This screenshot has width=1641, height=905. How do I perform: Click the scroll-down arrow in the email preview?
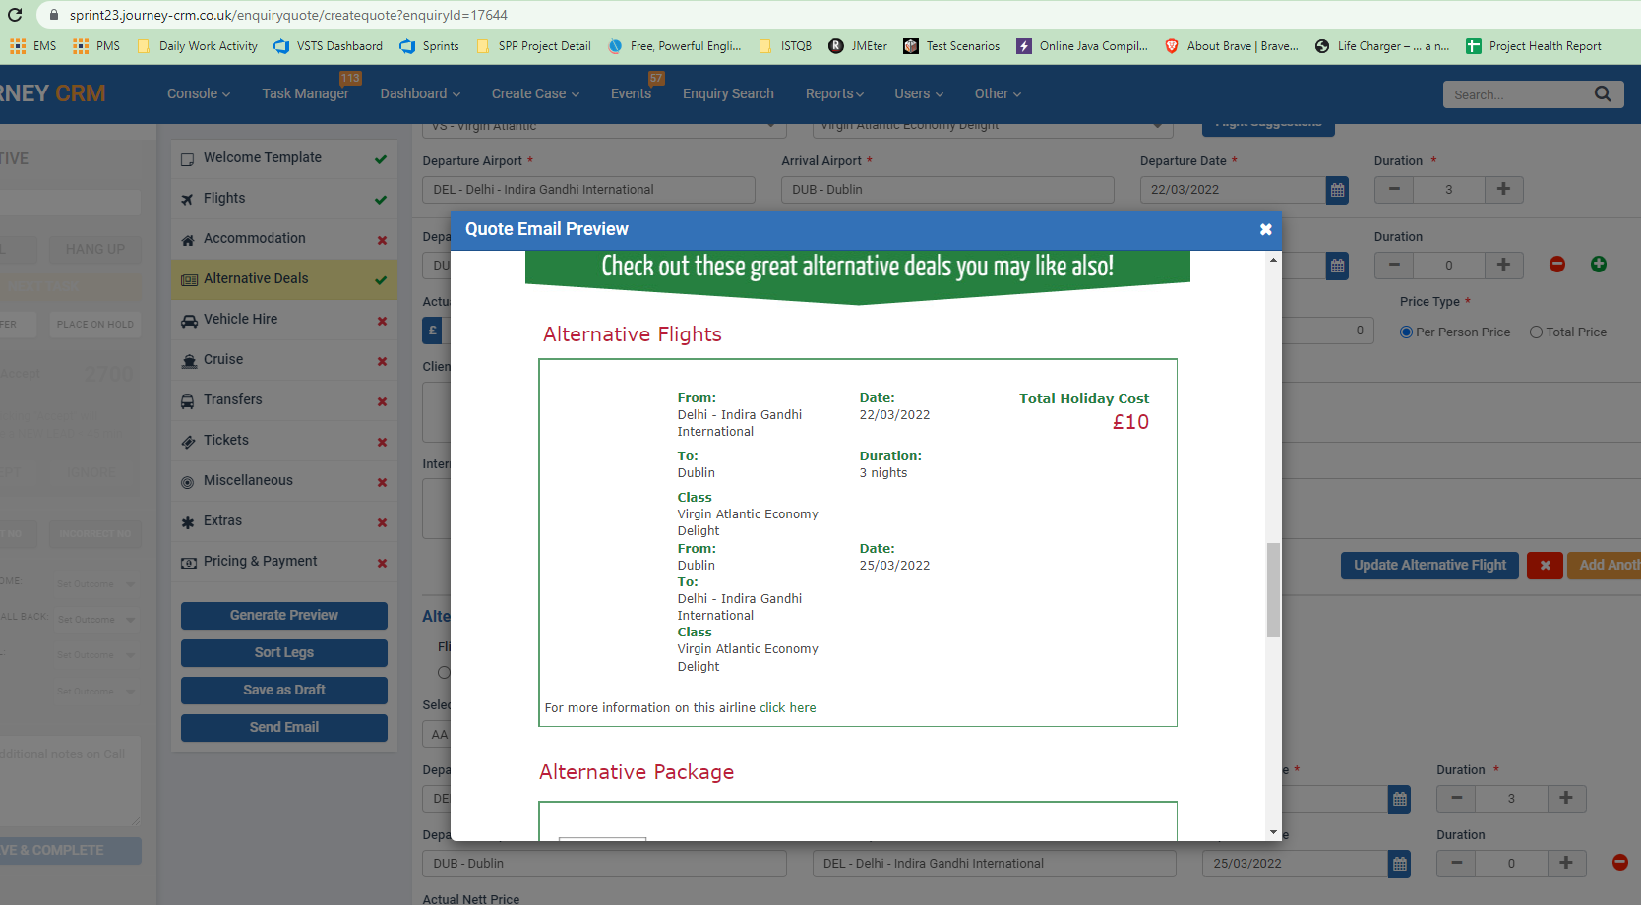coord(1273,832)
